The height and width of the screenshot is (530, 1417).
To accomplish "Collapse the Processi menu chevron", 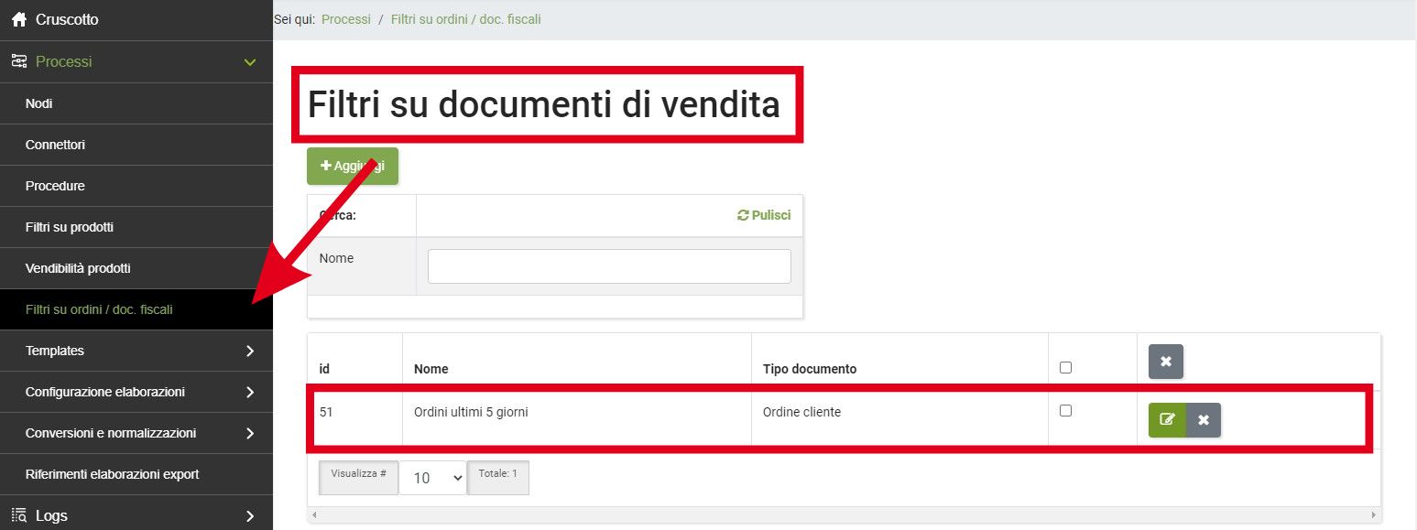I will 250,62.
